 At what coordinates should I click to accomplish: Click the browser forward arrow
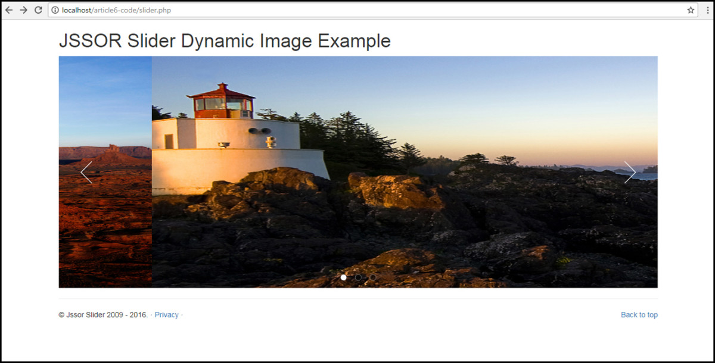click(24, 10)
